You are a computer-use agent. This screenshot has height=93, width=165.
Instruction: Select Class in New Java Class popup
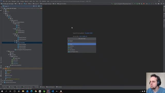pyautogui.click(x=82, y=44)
